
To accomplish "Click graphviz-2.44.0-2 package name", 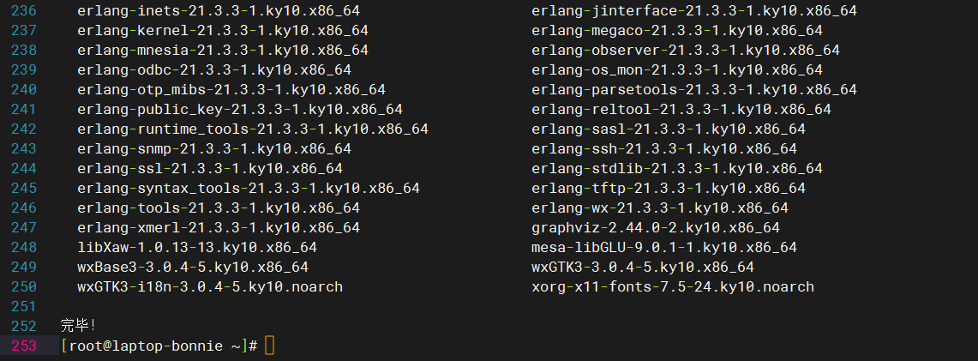I will click(x=656, y=228).
